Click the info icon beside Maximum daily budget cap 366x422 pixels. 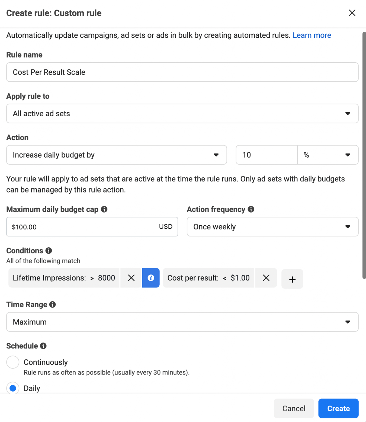pyautogui.click(x=104, y=209)
